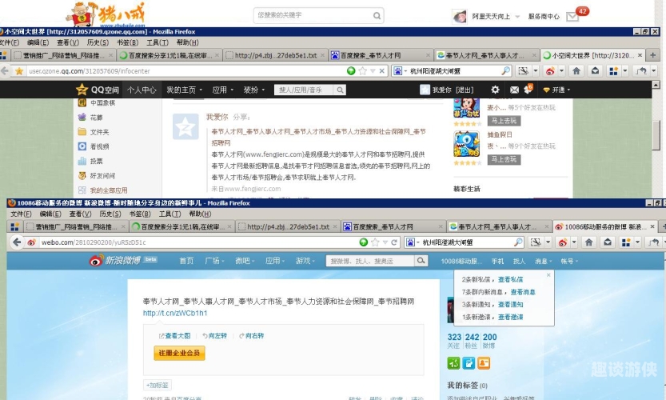Click the magnifier button in the weibo search box

pyautogui.click(x=421, y=261)
